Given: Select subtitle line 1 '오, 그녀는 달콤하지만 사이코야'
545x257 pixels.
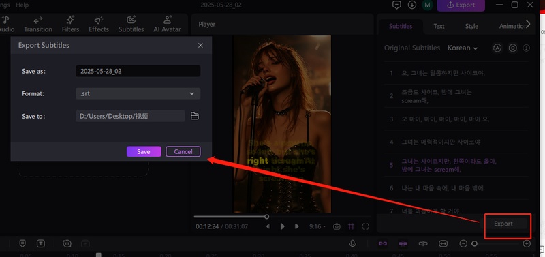Looking at the screenshot, I should point(456,73).
